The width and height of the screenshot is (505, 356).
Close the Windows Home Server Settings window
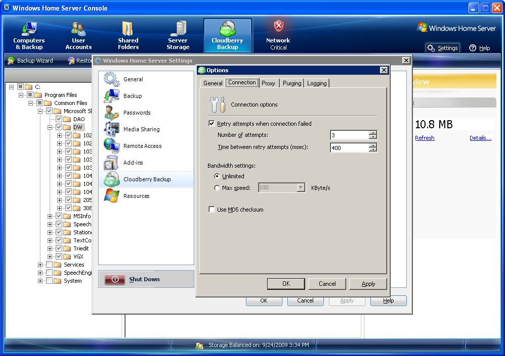(406, 61)
